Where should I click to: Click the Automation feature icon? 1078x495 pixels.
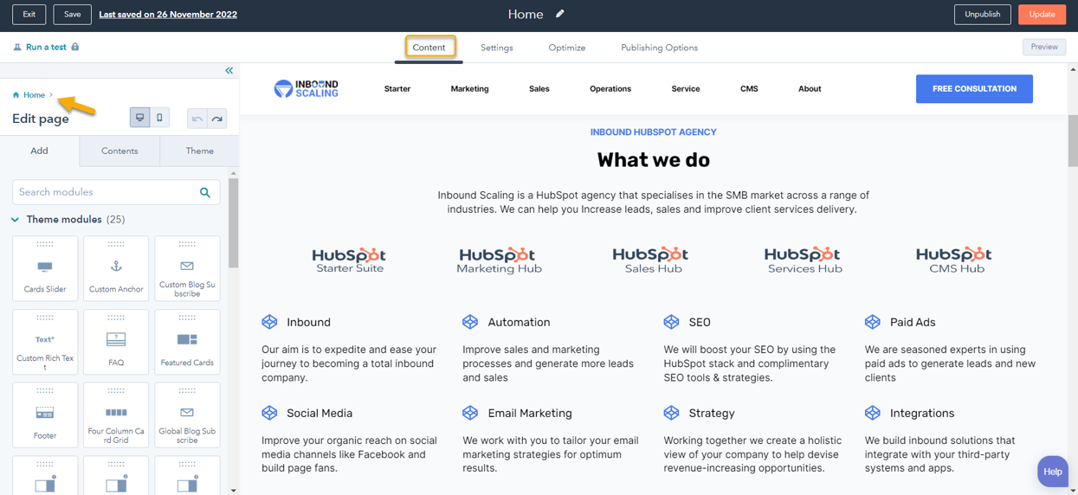[x=470, y=322]
